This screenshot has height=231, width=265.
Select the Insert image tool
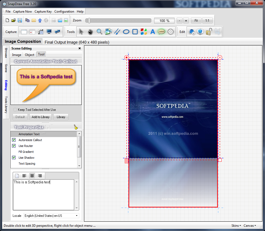tap(108, 32)
